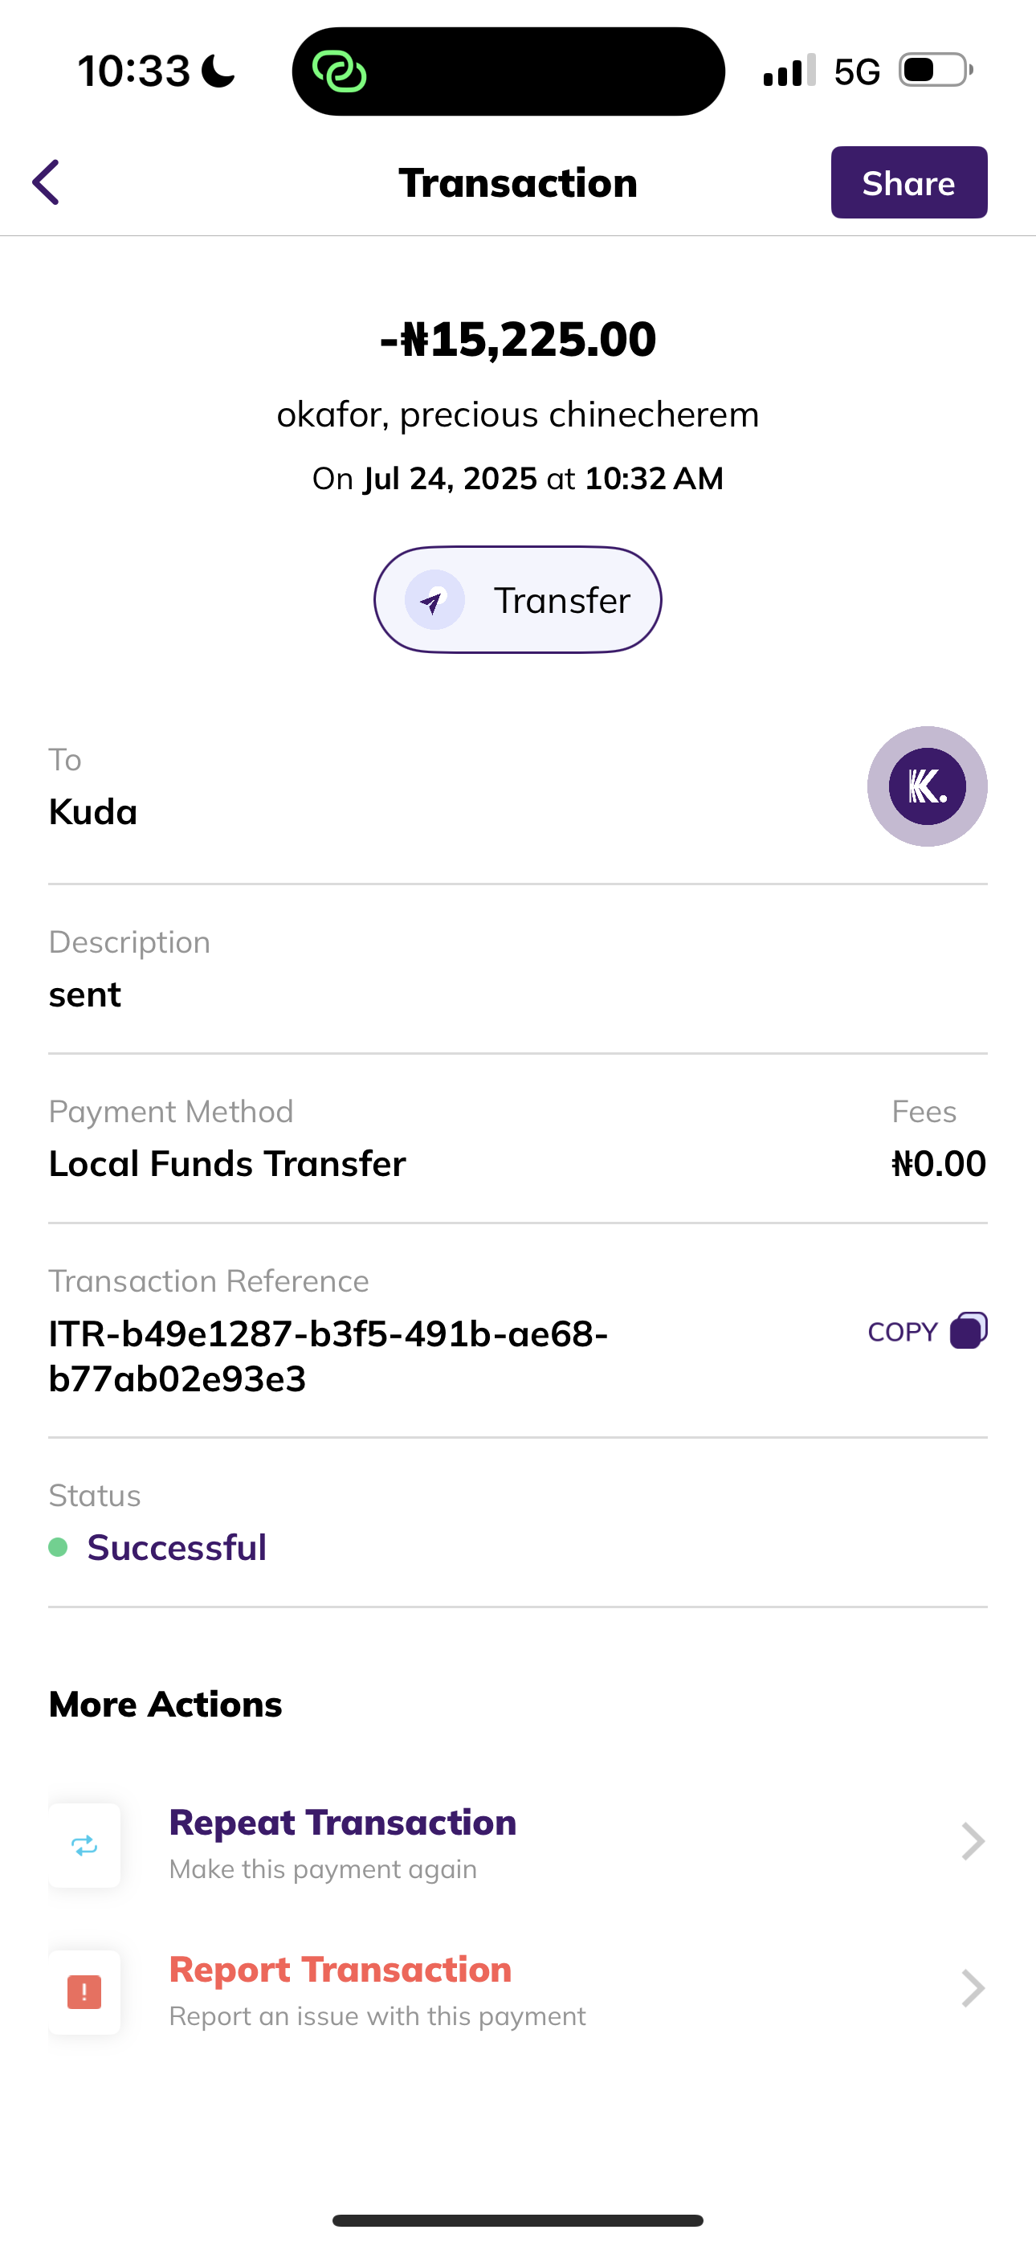Tap the Transfer paper-plane icon
The image size is (1036, 2246).
(x=434, y=600)
